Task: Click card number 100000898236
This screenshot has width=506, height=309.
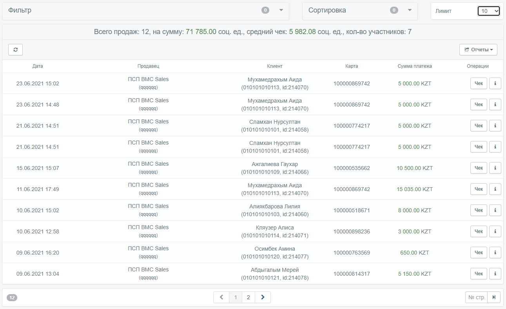Action: point(352,231)
